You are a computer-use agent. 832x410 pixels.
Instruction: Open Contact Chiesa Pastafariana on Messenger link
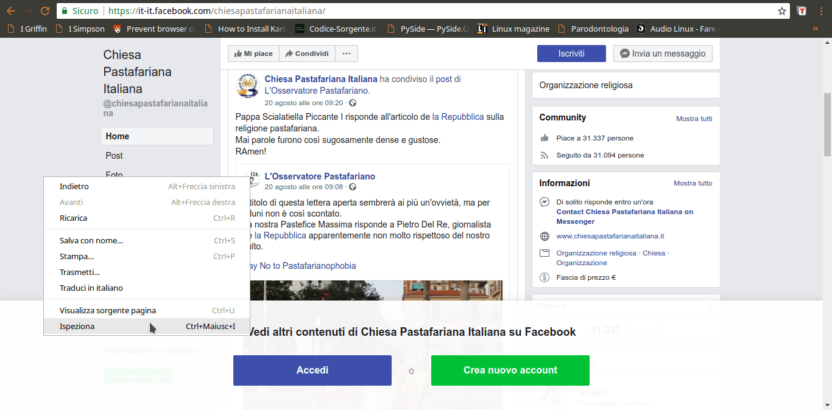click(x=625, y=217)
